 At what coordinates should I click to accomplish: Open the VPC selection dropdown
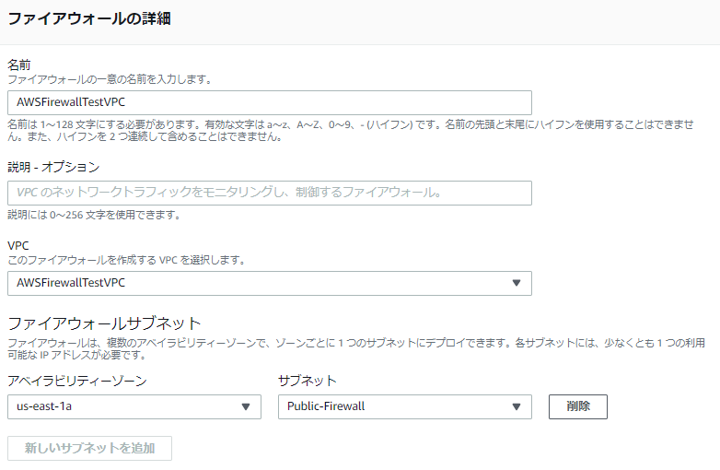[x=270, y=283]
